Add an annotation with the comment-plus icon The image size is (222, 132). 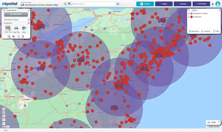[x=69, y=4]
